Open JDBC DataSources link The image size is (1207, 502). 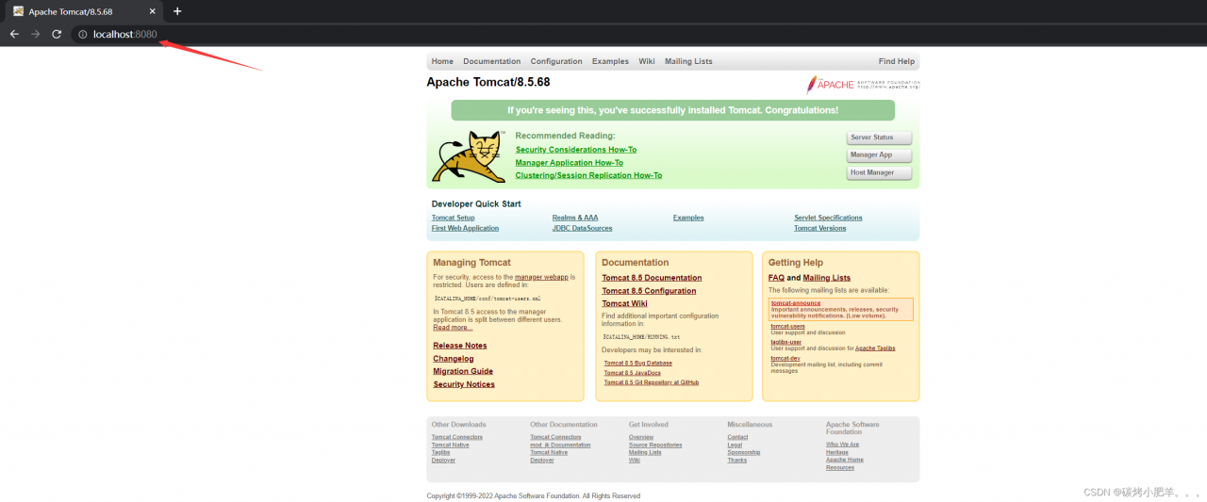(x=582, y=228)
